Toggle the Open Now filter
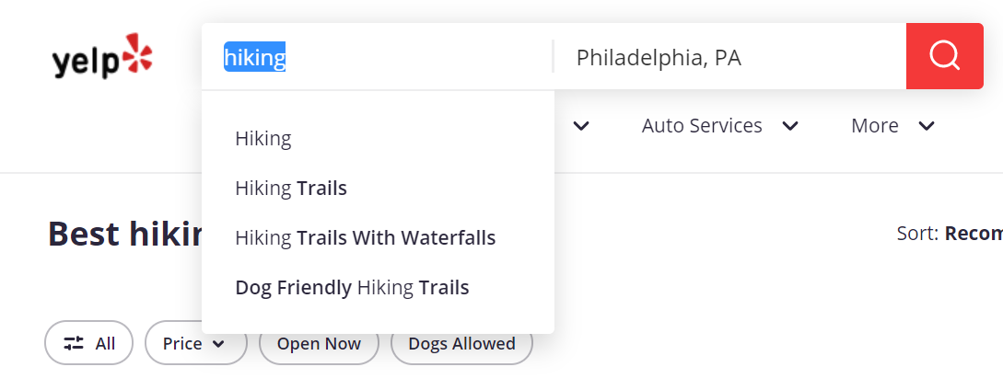Viewport: 1003px width, 390px height. tap(319, 343)
